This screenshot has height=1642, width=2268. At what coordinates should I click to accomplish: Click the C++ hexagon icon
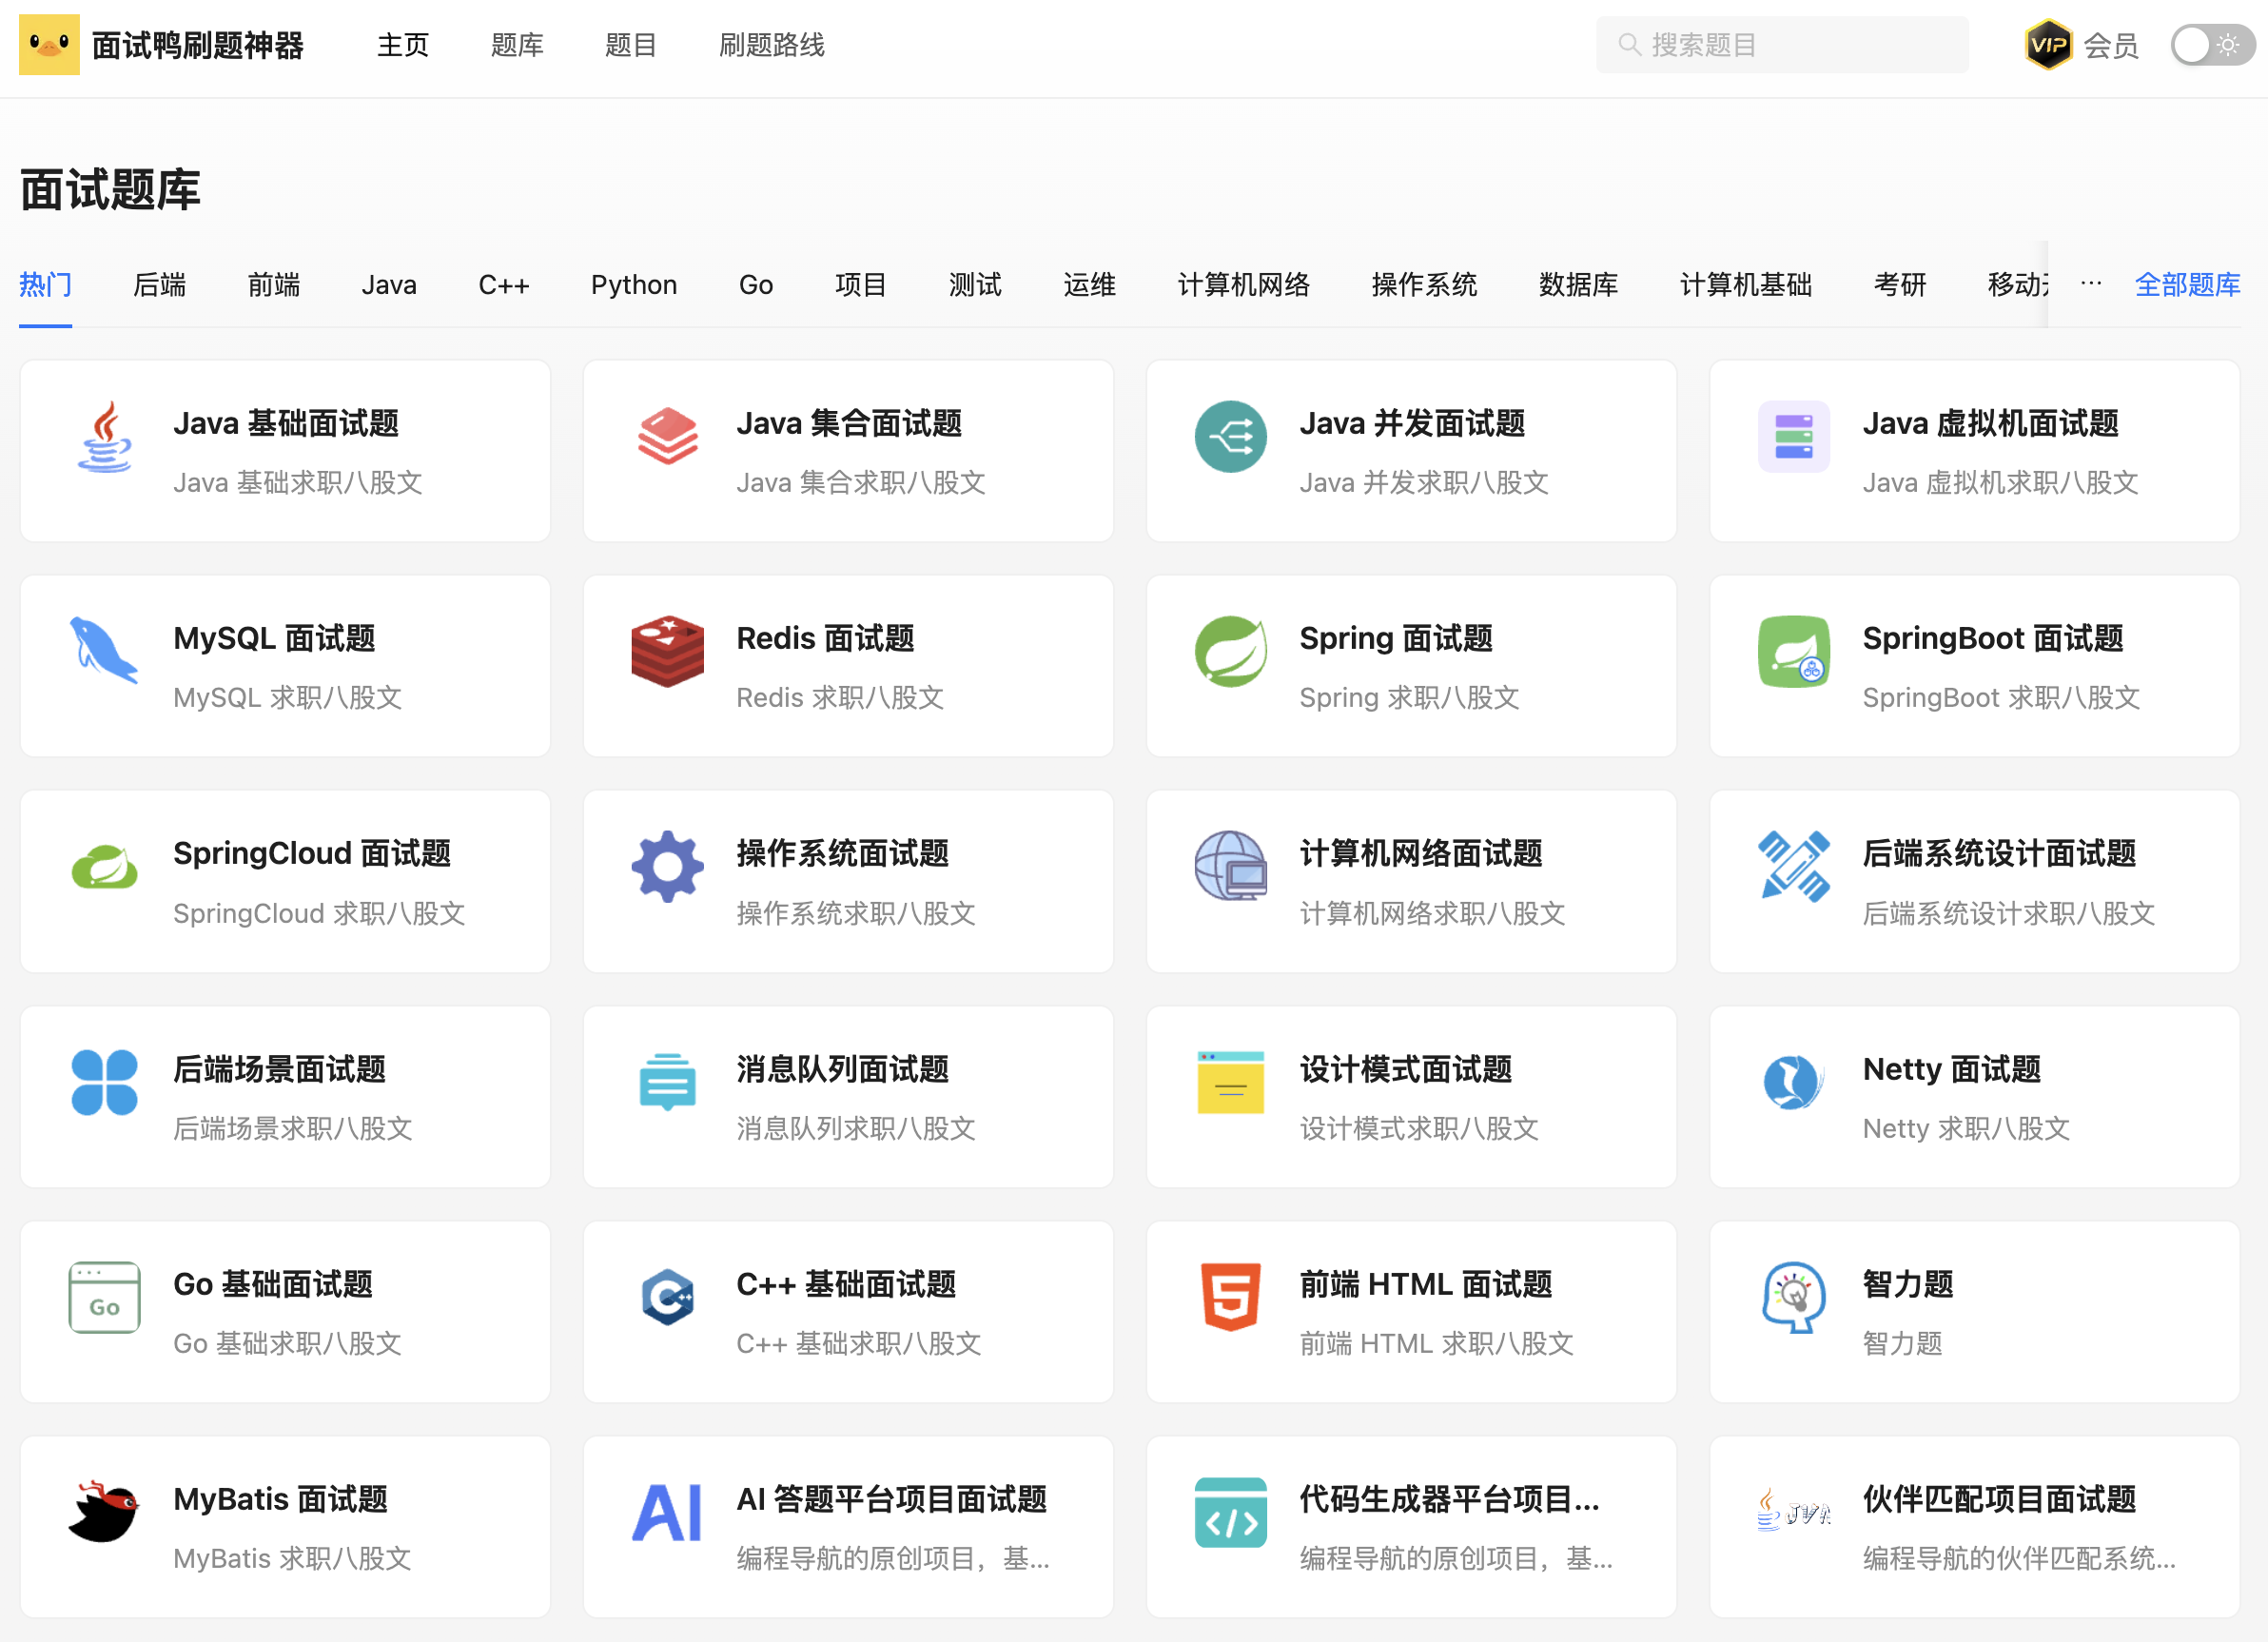(x=668, y=1298)
